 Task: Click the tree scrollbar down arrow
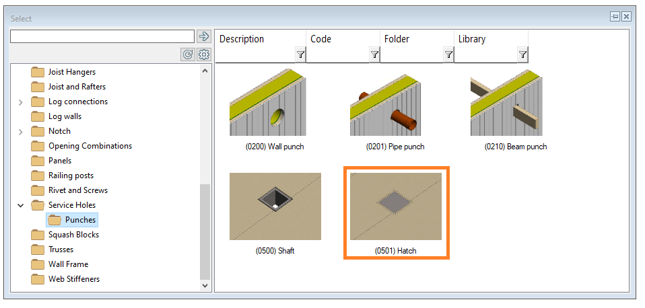click(205, 285)
